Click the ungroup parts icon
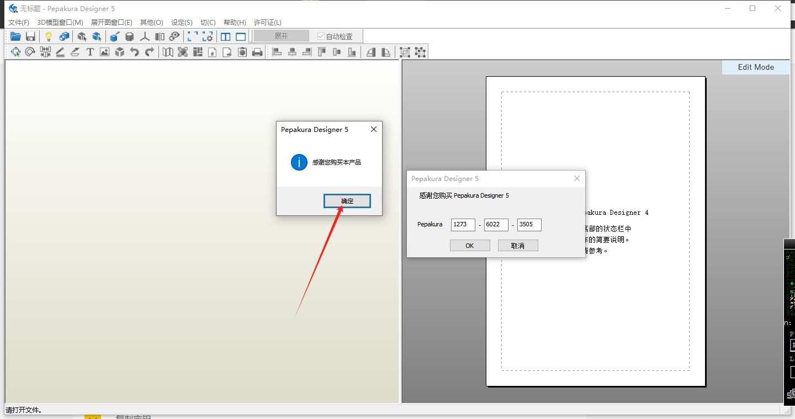The image size is (795, 419). (x=420, y=52)
